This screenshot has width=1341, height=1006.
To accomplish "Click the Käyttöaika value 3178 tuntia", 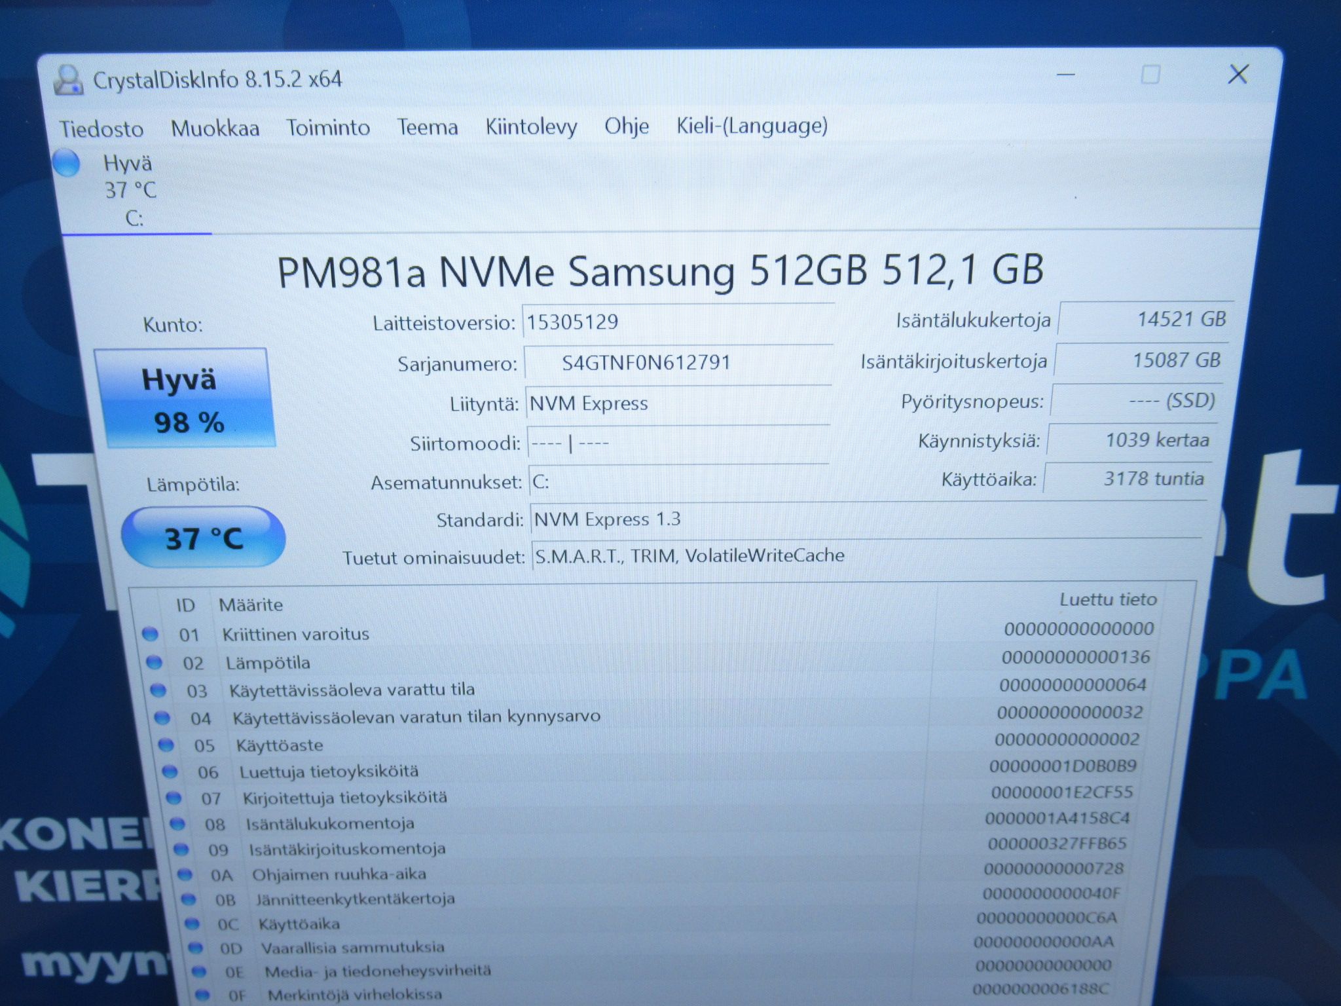I will pyautogui.click(x=1127, y=478).
